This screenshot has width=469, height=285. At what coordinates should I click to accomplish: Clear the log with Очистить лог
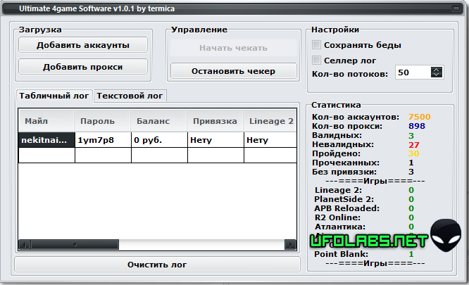coord(157,265)
